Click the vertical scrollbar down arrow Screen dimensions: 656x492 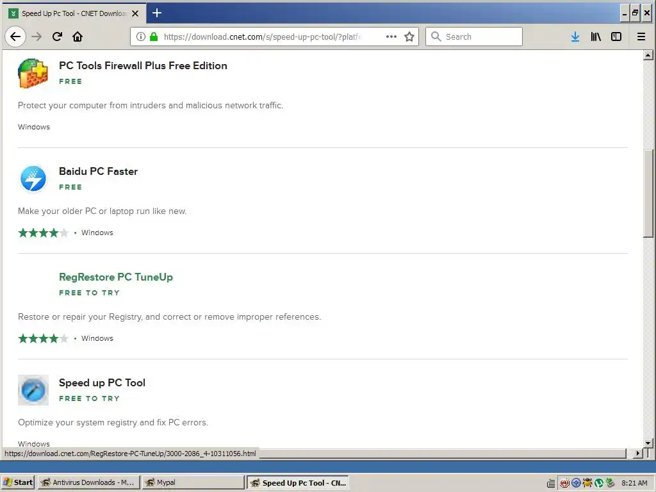point(648,443)
